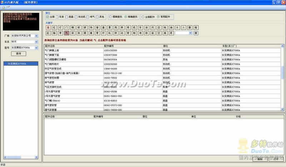This screenshot has width=286, height=167.
Task: Pick the '火' keyword button
Action: click(x=183, y=28)
